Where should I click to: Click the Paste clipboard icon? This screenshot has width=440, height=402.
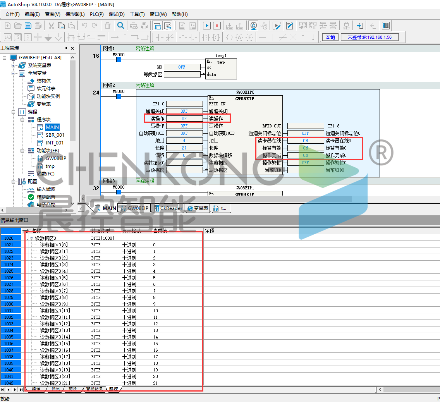pyautogui.click(x=72, y=26)
